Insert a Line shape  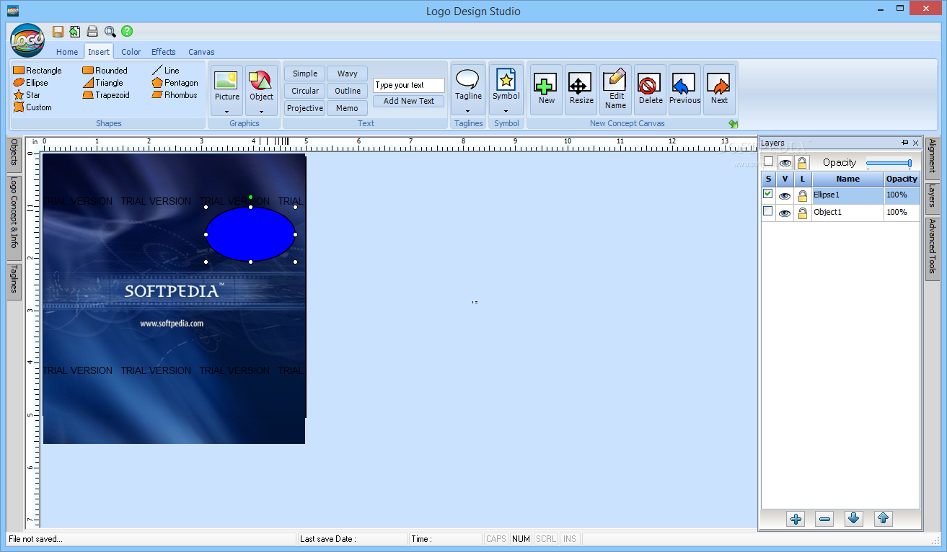click(165, 71)
